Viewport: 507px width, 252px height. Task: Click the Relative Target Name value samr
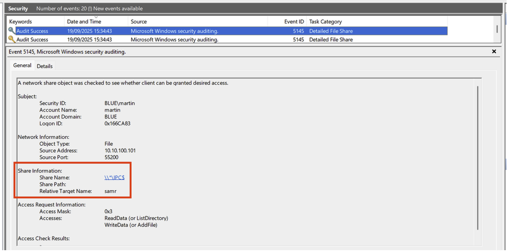[x=110, y=191]
